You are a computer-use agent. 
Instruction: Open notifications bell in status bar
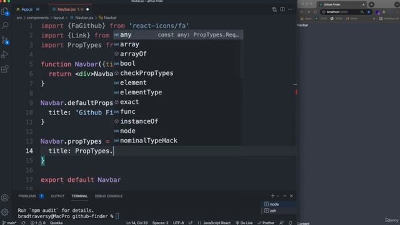pos(290,222)
